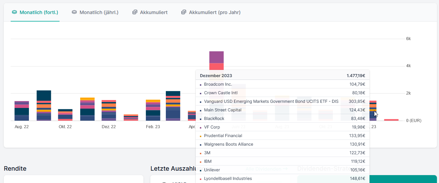
Task: Switch to the Monatlich (jährl.) tab
Action: point(99,12)
